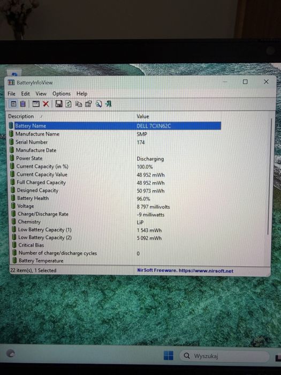281x375 pixels.
Task: Click the red X toolbar icon
Action: click(45, 104)
